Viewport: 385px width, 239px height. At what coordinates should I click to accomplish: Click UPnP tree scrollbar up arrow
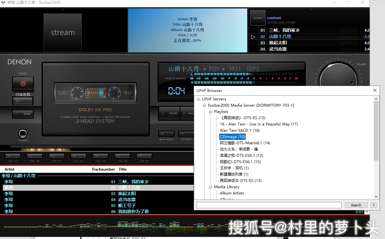coord(376,99)
